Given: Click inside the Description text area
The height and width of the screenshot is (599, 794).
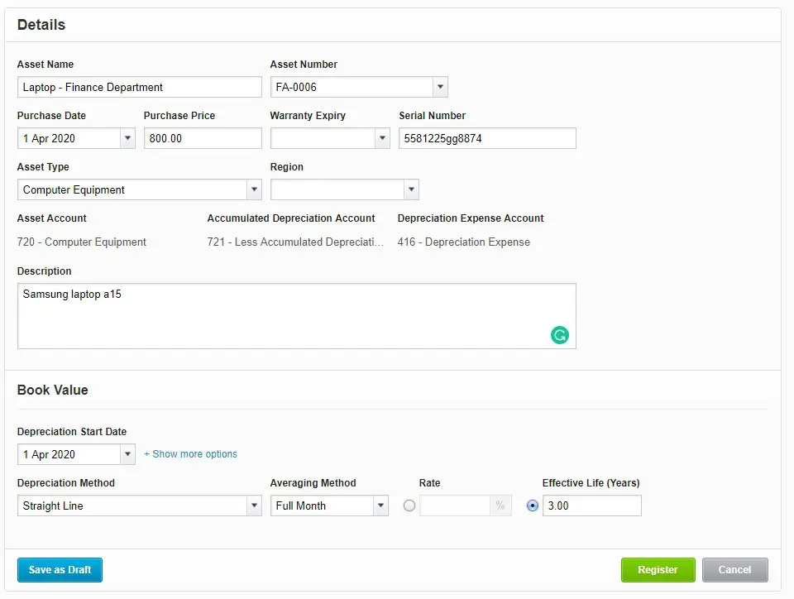Looking at the screenshot, I should [296, 313].
